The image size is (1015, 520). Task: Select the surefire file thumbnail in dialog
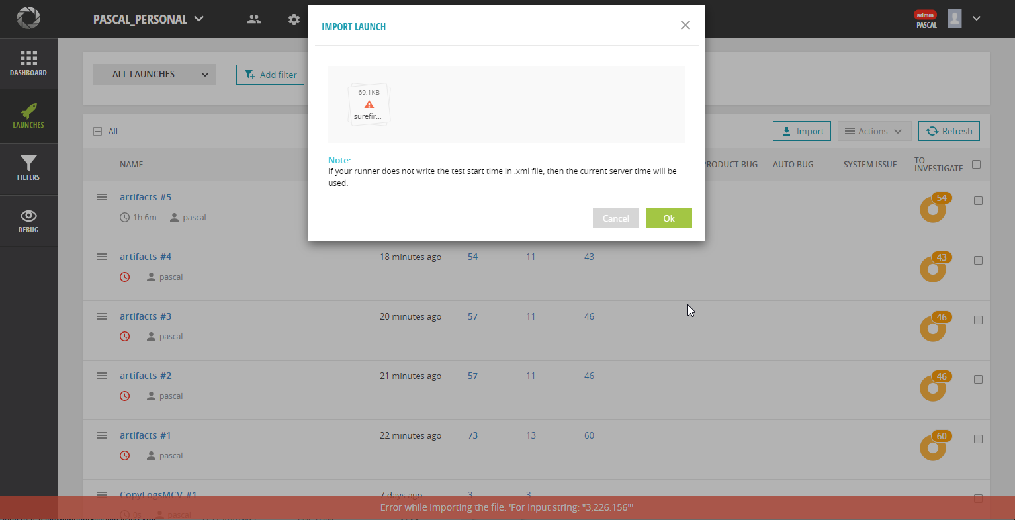tap(369, 104)
